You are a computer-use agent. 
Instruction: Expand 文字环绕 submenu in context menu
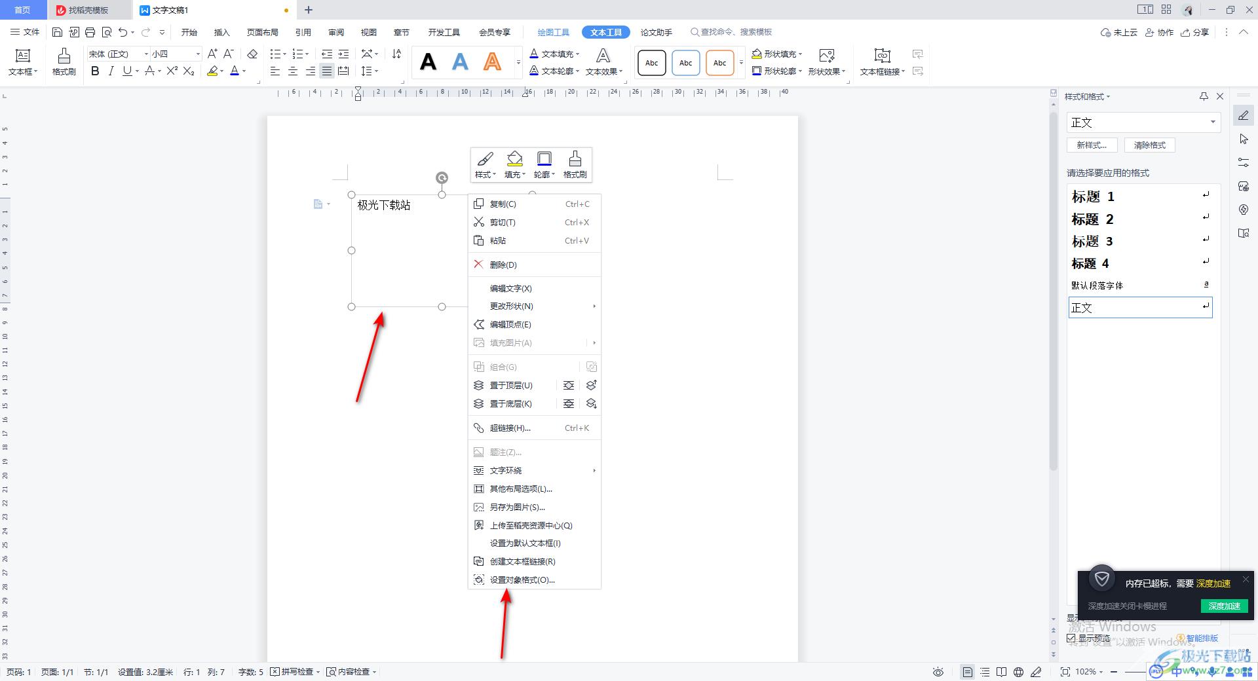(534, 470)
